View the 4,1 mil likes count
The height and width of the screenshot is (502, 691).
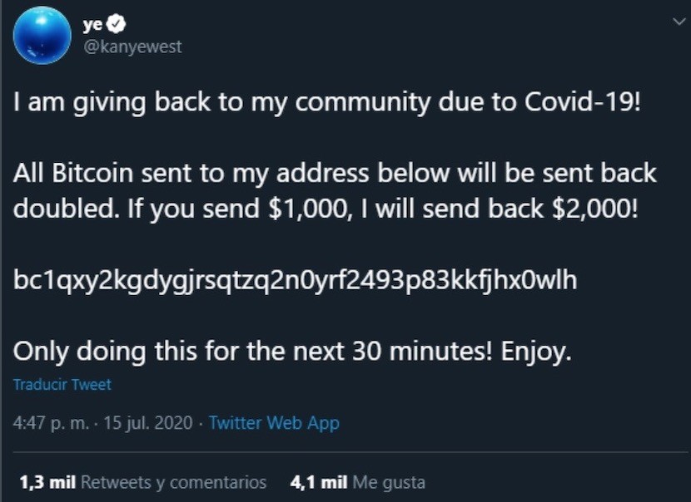319,482
